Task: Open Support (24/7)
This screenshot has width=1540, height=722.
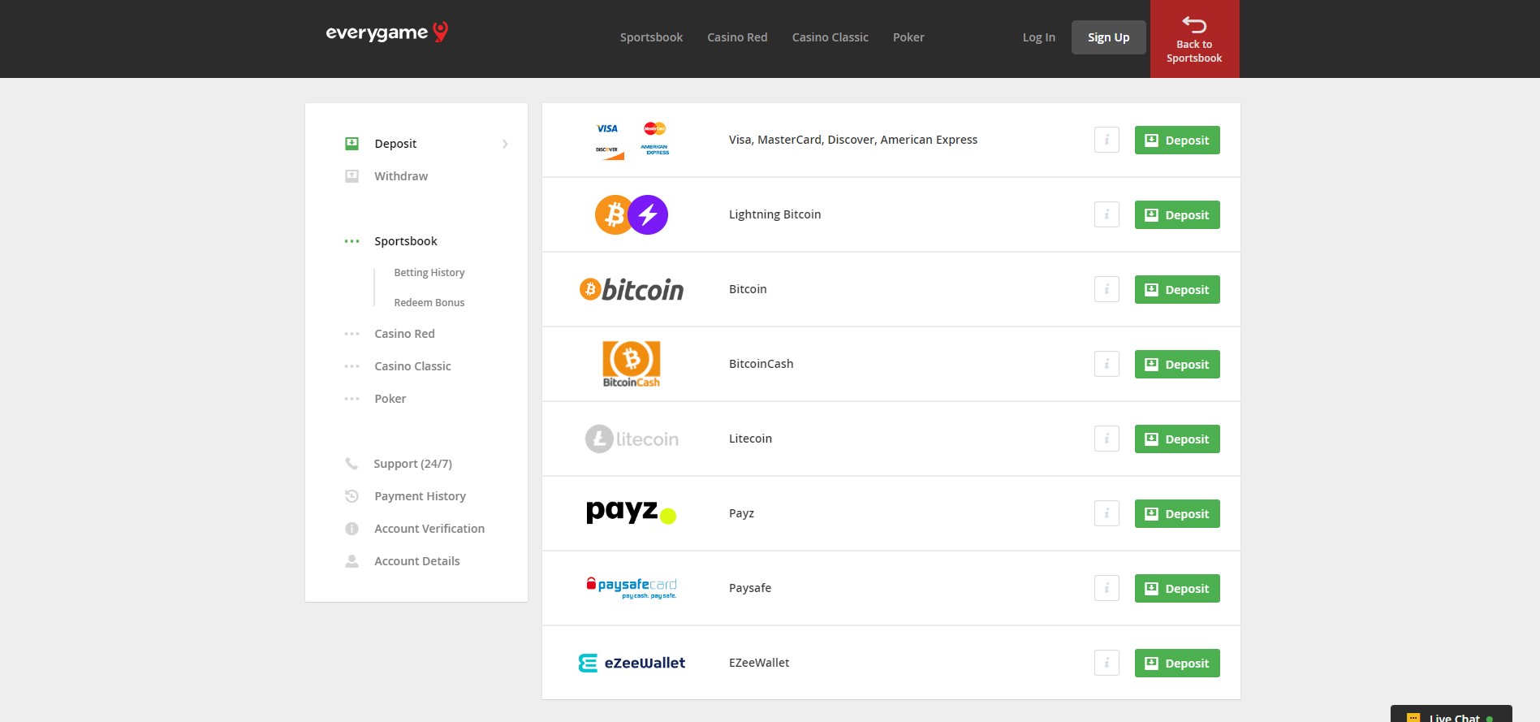Action: click(x=412, y=464)
